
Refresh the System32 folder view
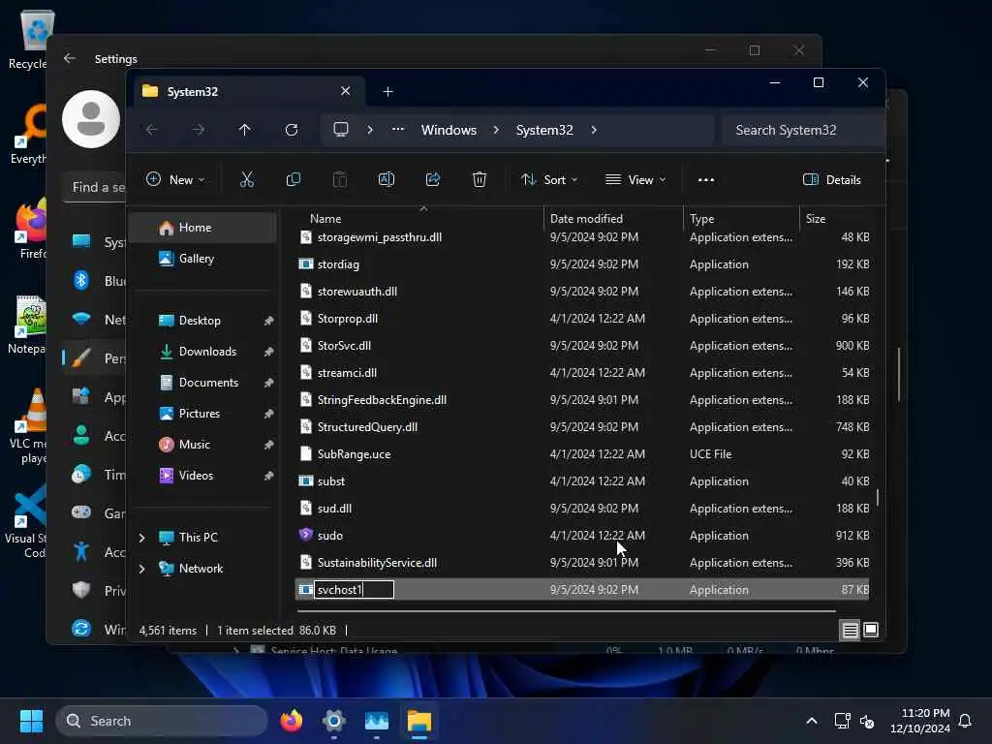point(292,130)
